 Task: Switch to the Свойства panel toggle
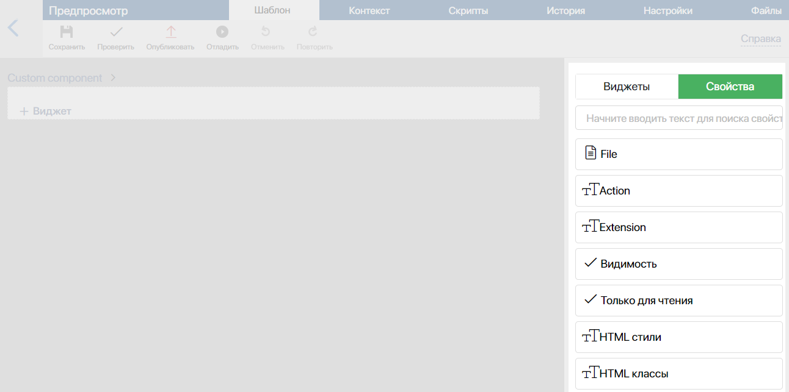(x=730, y=87)
